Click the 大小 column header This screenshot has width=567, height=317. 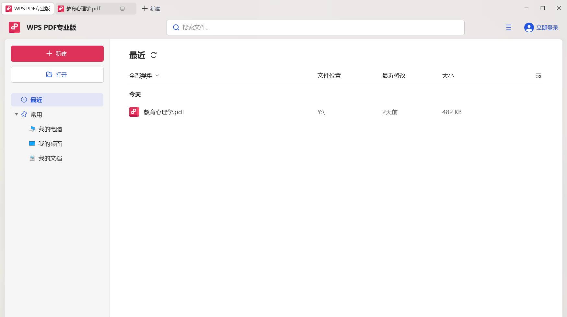(448, 75)
